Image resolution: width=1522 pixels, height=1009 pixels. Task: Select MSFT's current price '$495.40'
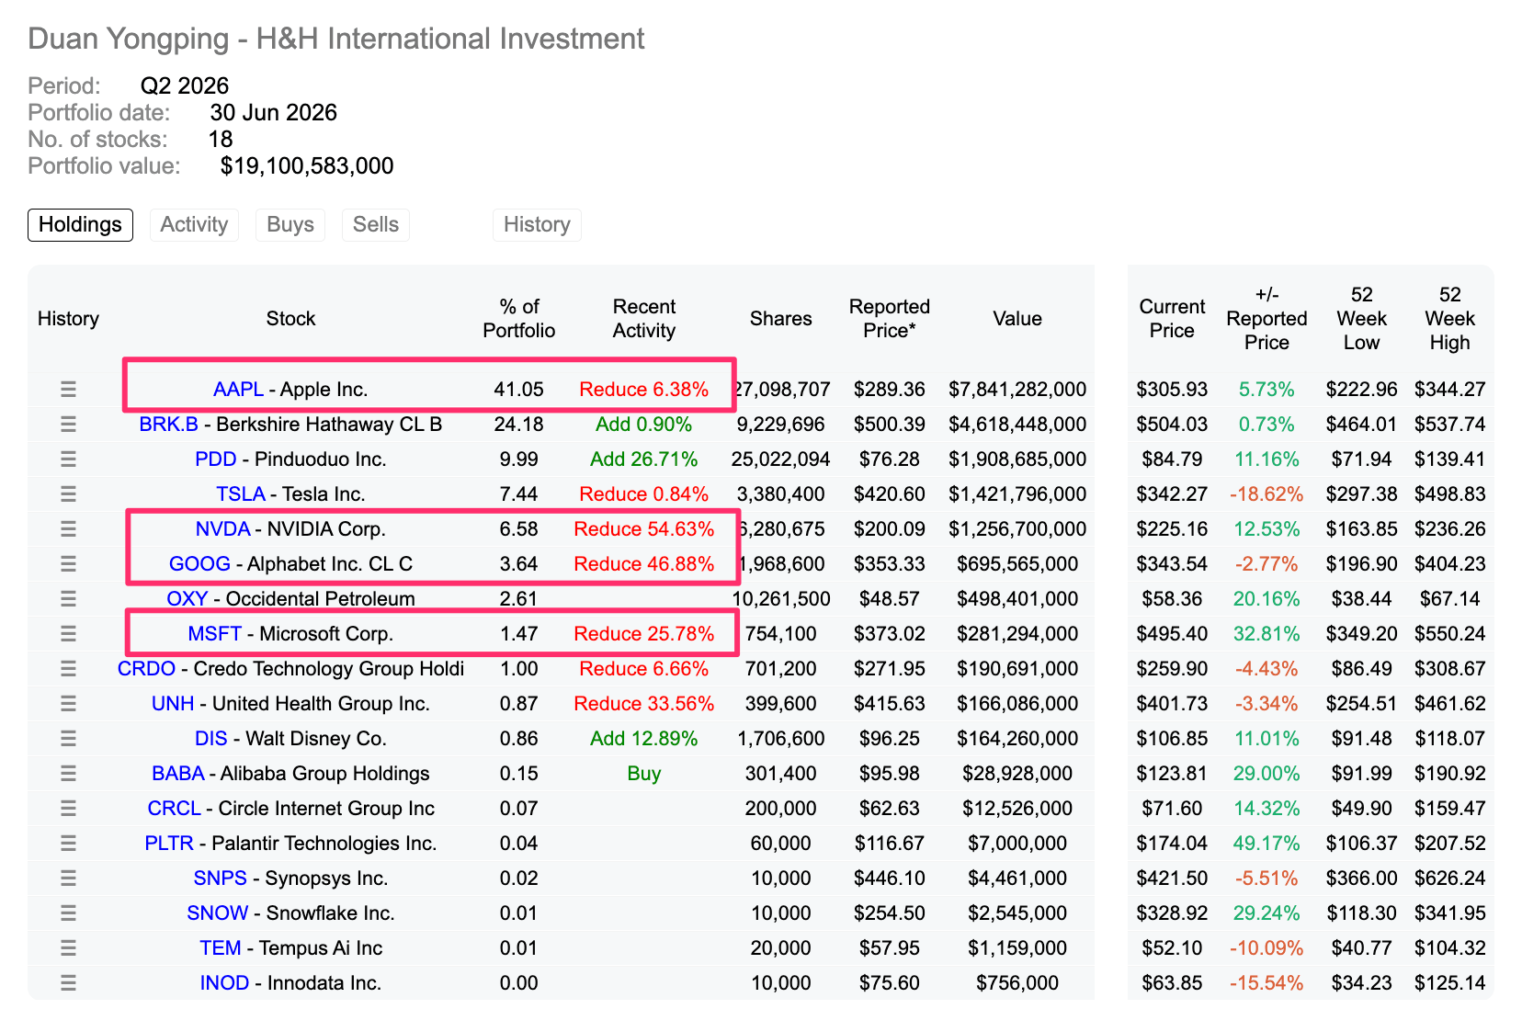pos(1172,634)
